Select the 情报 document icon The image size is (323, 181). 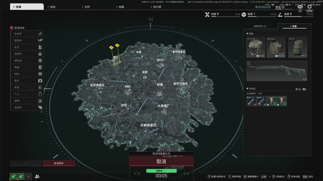[x=40, y=67]
